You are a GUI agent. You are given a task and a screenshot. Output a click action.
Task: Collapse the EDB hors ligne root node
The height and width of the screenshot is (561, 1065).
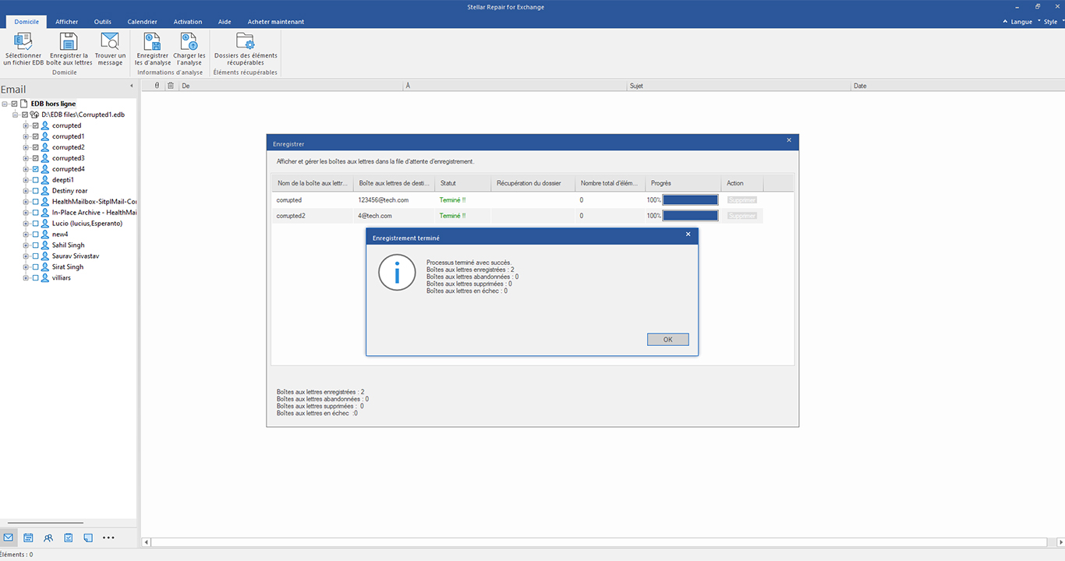pos(5,104)
